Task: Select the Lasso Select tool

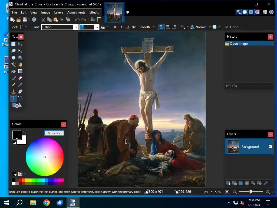Action: tap(14, 51)
